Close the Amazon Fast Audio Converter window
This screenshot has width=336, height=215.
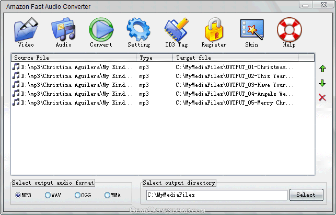[x=323, y=5]
